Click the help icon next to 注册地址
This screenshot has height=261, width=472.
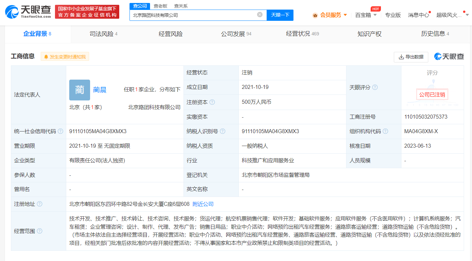(x=39, y=204)
